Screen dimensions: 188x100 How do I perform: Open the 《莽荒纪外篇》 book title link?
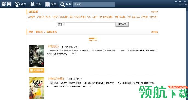pos(56,79)
